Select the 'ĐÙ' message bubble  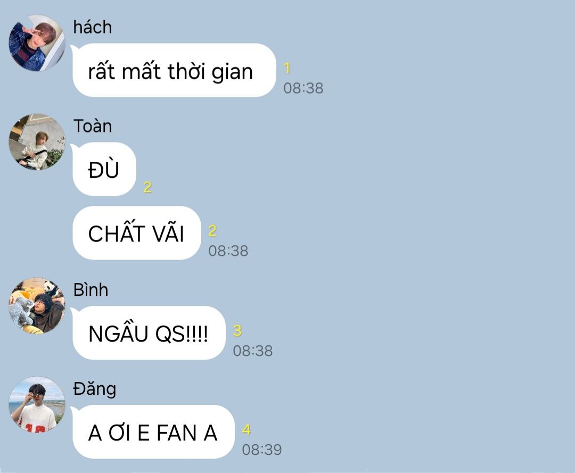(x=104, y=169)
